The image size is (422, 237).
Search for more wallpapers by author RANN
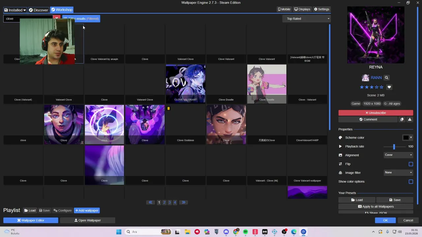tap(386, 78)
